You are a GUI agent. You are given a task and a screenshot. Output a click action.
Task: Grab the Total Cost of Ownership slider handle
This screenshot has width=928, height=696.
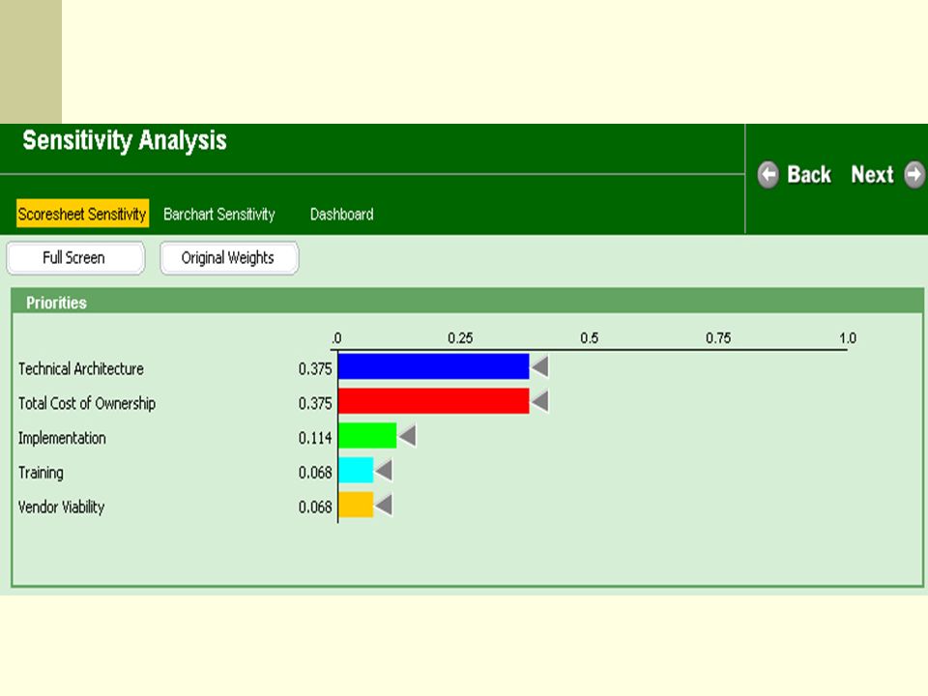540,401
